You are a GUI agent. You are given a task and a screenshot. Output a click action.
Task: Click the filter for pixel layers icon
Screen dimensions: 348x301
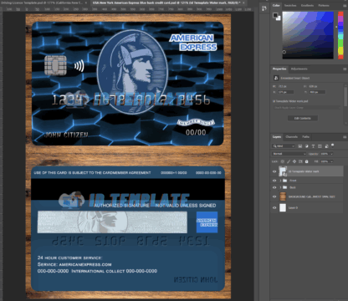point(300,146)
